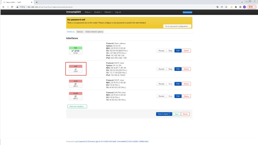This screenshot has height=145, width=258.
Task: Open the browser side panel icon
Action: 240,7
